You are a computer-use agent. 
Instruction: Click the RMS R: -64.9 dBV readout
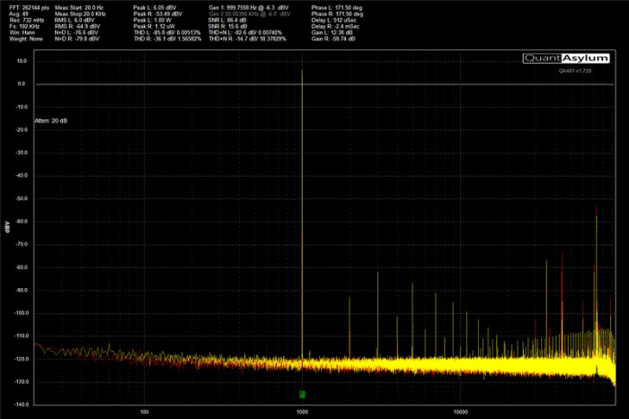[77, 26]
